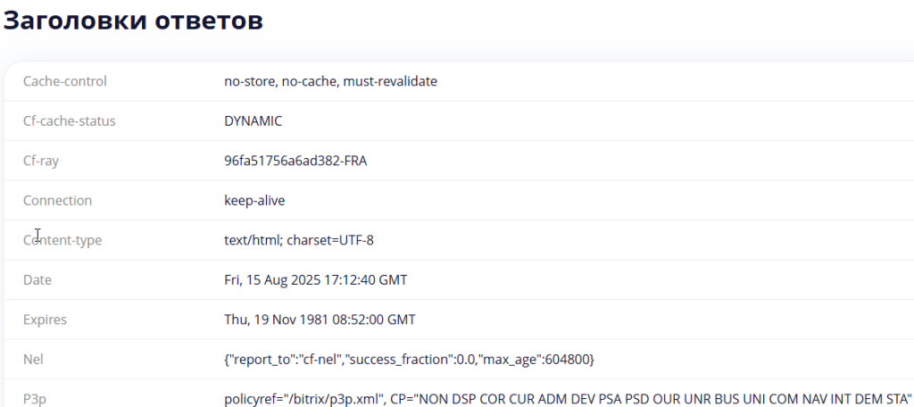Select the Cf-cache-status header label
The width and height of the screenshot is (914, 407).
(70, 121)
